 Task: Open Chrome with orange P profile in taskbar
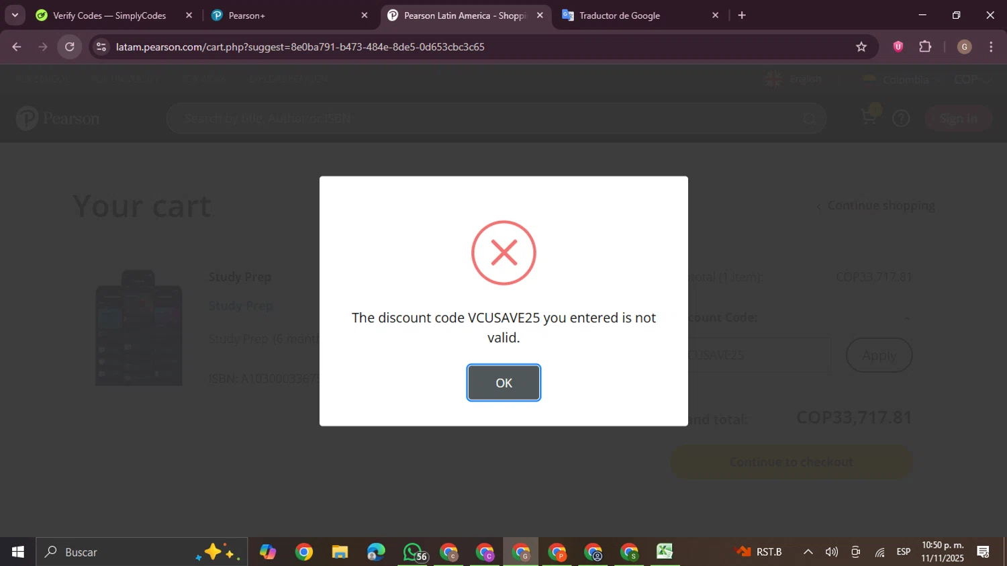point(557,552)
